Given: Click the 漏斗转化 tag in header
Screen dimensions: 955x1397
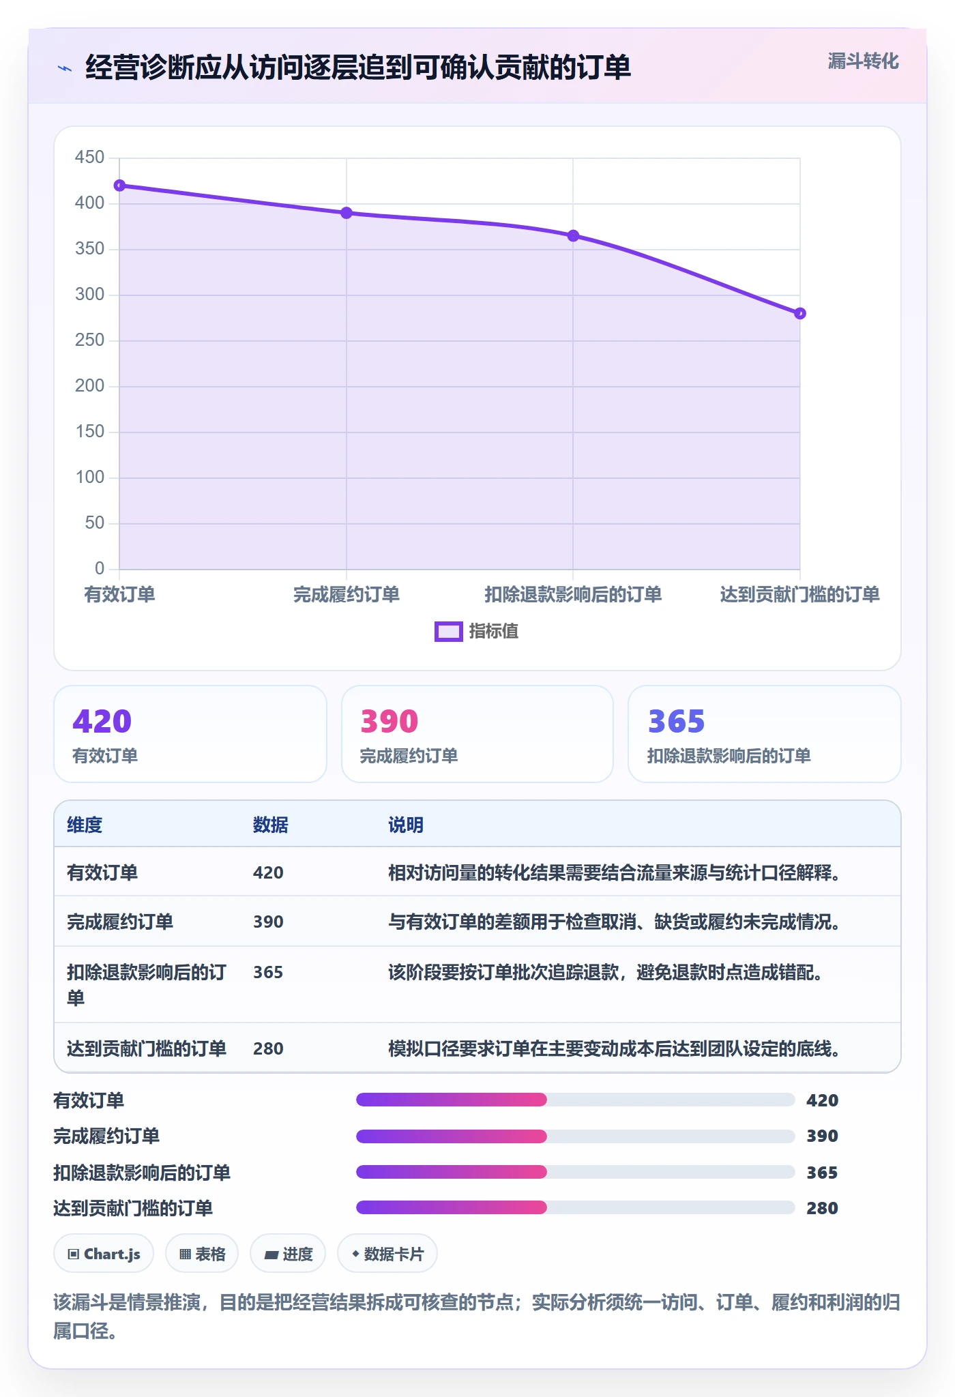Looking at the screenshot, I should point(863,61).
